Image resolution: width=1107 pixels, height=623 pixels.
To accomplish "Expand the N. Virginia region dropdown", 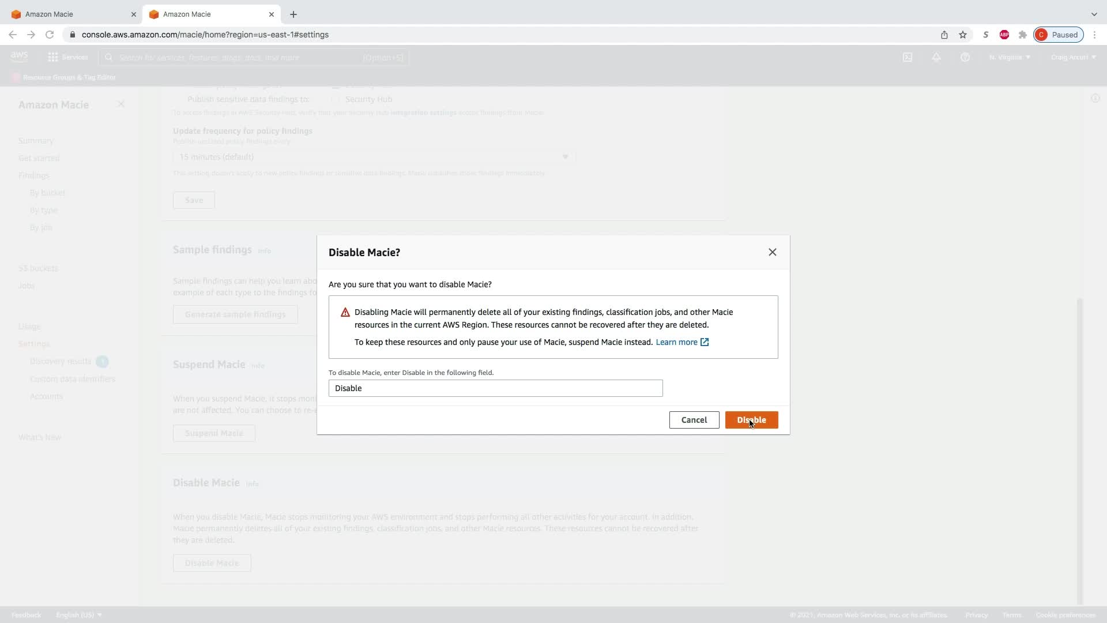I will (x=1009, y=57).
